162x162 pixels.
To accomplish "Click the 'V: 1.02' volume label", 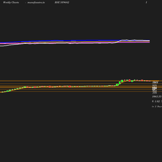I will pyautogui.click(x=156, y=101).
